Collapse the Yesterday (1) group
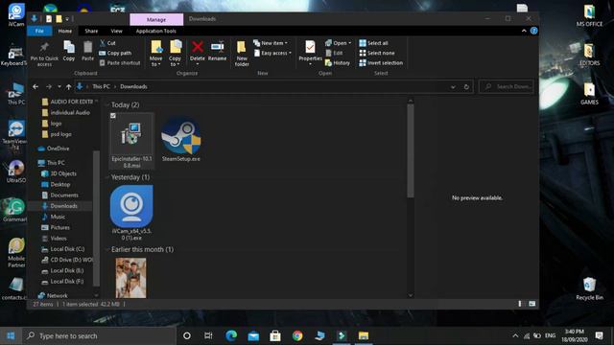 coord(107,177)
